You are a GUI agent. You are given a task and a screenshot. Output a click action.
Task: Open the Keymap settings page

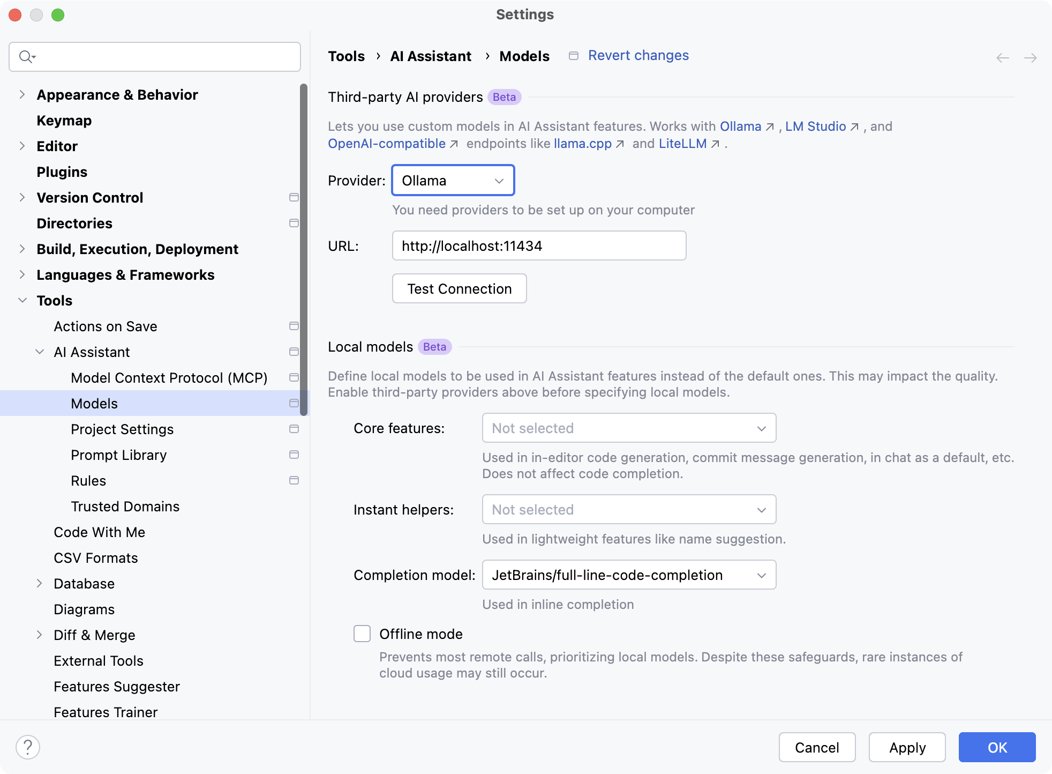point(64,120)
